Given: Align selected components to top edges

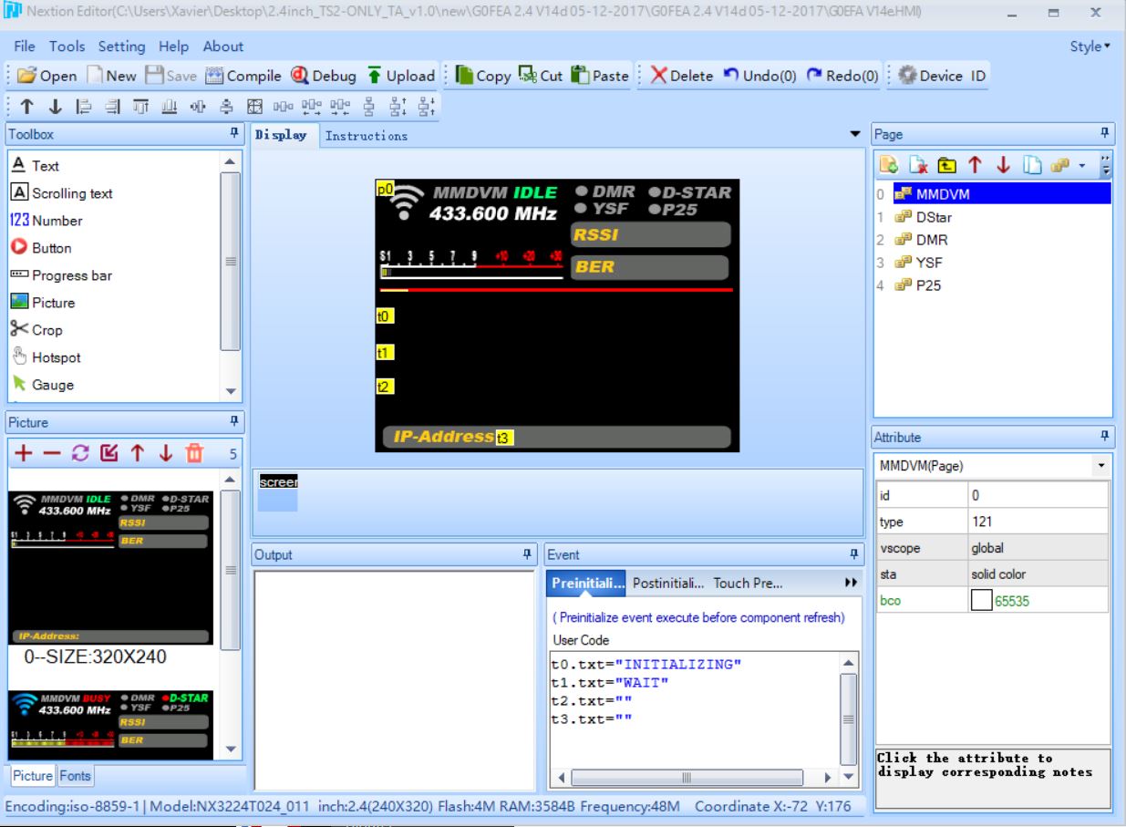Looking at the screenshot, I should point(142,108).
